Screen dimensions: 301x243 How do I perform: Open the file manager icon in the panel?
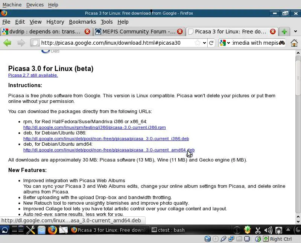[41, 230]
